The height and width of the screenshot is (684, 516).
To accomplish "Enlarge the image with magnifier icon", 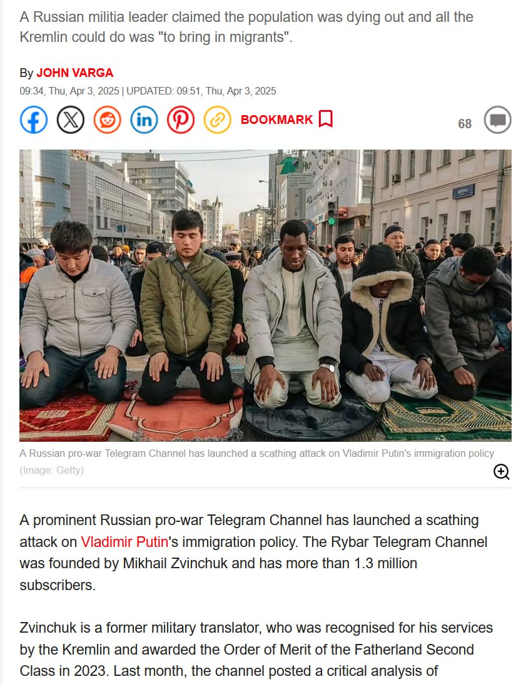I will coord(501,472).
